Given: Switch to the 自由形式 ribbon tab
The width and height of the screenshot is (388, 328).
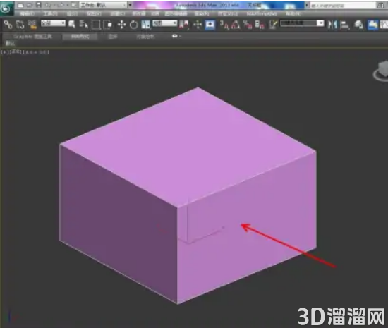Looking at the screenshot, I should (x=80, y=37).
